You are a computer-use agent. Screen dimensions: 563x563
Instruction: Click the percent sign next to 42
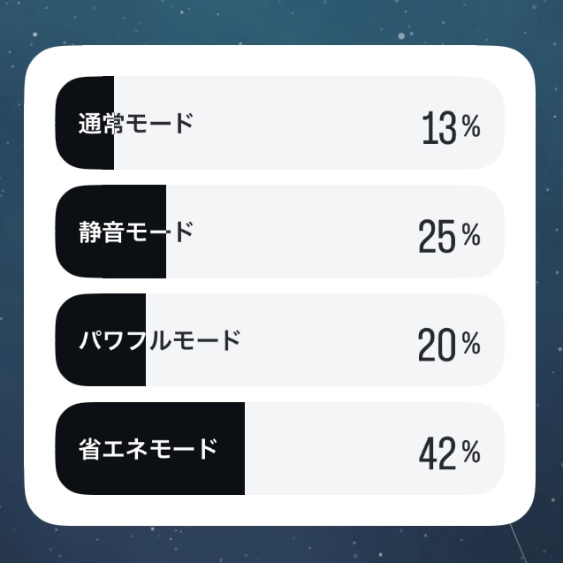pos(471,451)
